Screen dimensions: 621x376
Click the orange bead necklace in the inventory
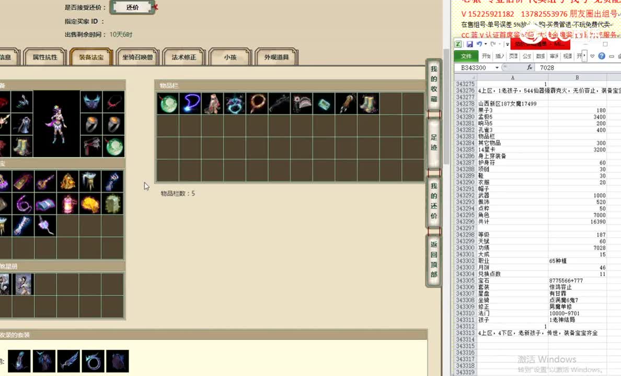pos(257,104)
